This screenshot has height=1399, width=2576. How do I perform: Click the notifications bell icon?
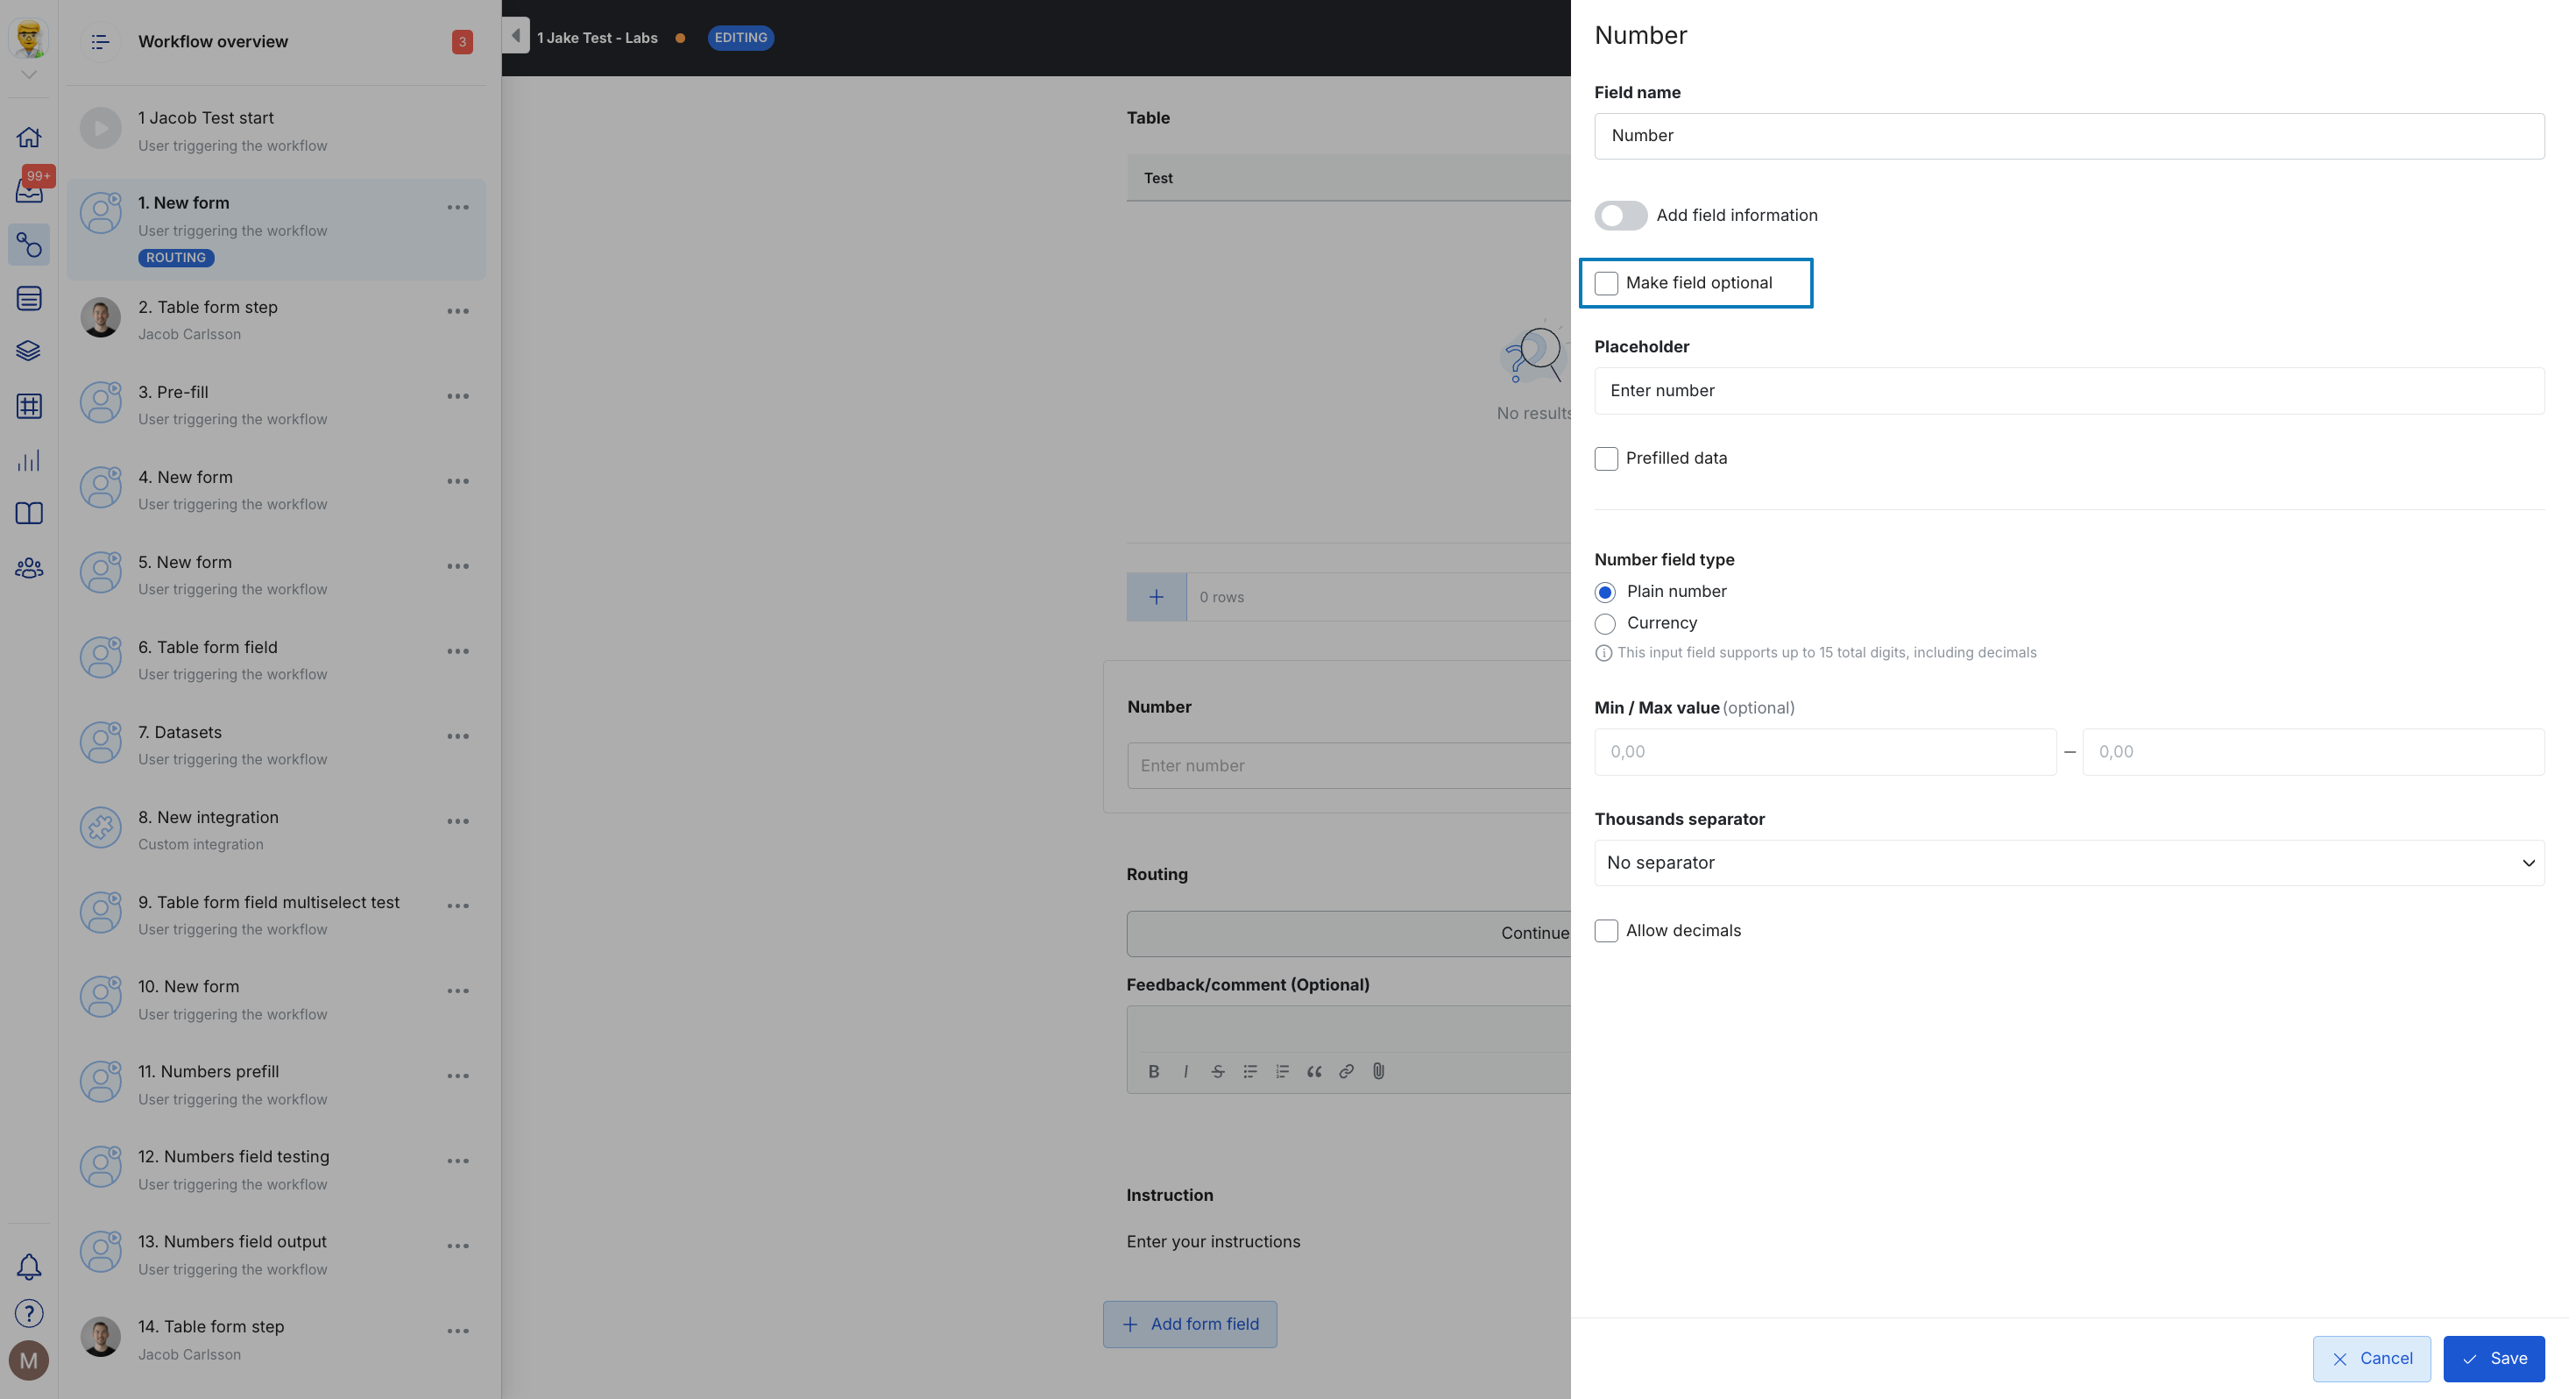29,1267
